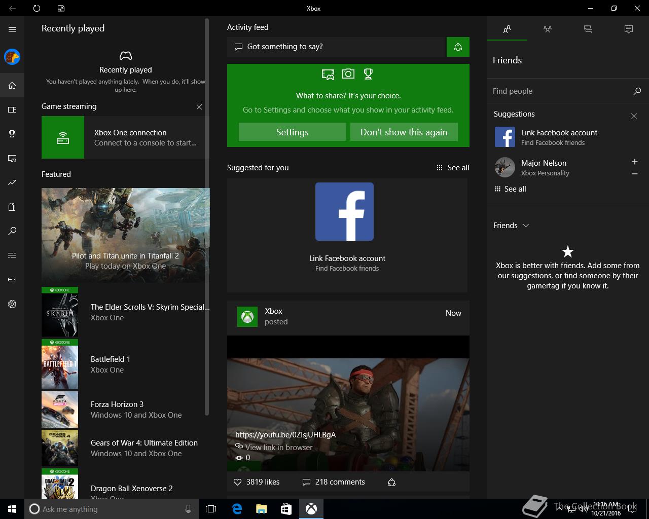This screenshot has height=519, width=649.
Task: Click the Got something to say field
Action: [x=336, y=47]
